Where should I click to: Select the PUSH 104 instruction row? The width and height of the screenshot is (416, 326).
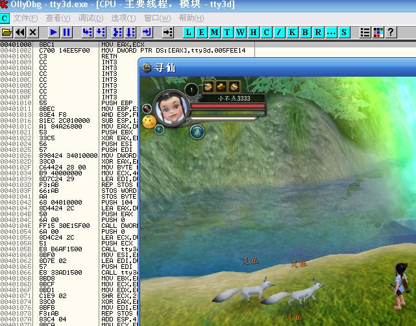[69, 203]
